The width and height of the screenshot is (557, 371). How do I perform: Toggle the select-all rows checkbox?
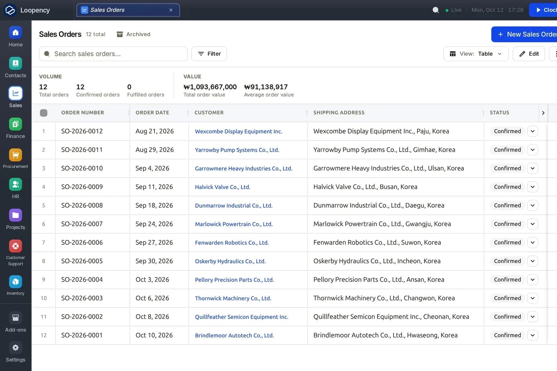point(44,113)
